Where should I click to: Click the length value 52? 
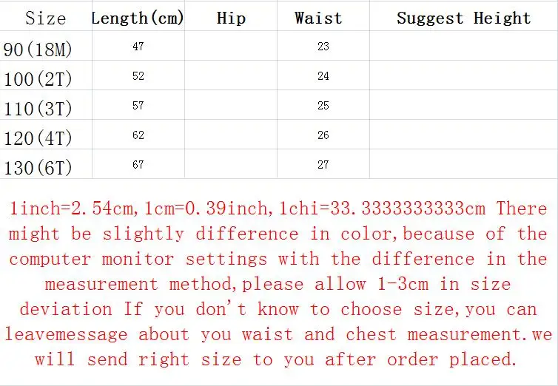[x=138, y=75]
